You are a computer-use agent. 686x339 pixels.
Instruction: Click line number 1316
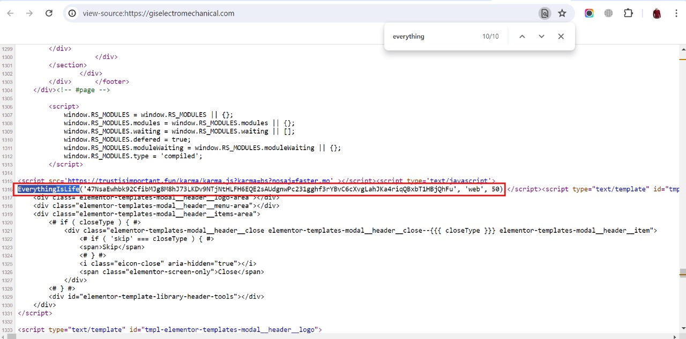(x=8, y=189)
